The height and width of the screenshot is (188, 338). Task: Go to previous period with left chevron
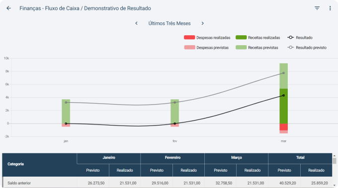(x=137, y=23)
